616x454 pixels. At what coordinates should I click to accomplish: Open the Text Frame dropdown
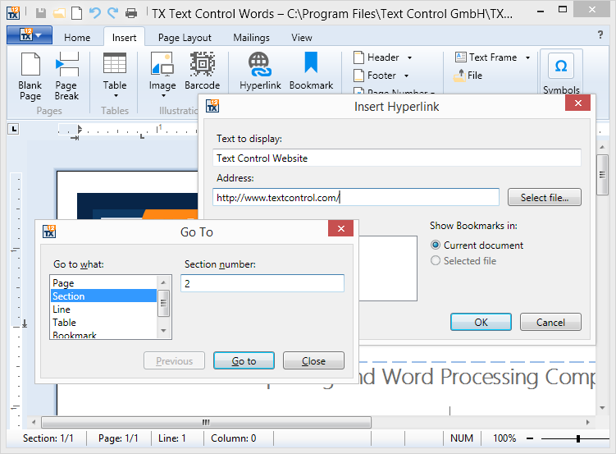point(527,58)
